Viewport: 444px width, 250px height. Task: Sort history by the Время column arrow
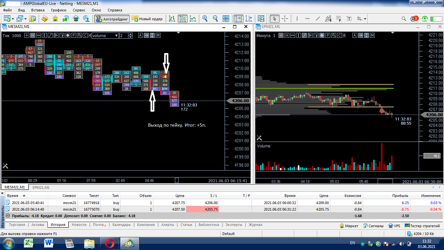pos(24,196)
